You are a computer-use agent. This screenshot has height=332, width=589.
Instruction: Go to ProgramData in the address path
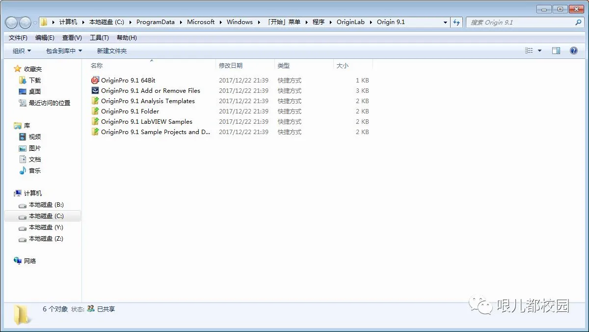(155, 22)
